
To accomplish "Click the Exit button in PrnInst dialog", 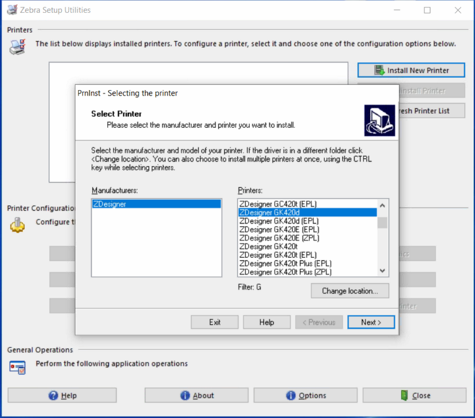I will (214, 322).
